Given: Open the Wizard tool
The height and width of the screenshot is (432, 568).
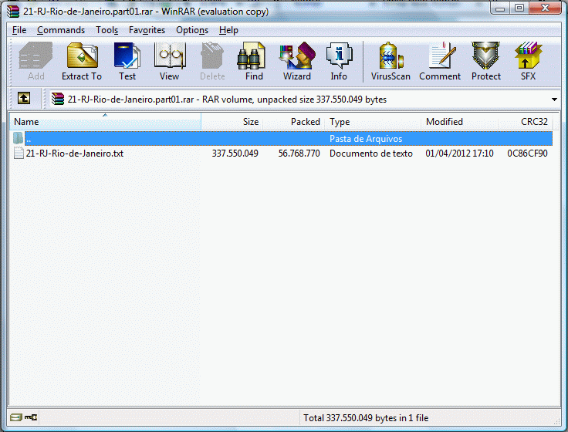Looking at the screenshot, I should click(296, 62).
